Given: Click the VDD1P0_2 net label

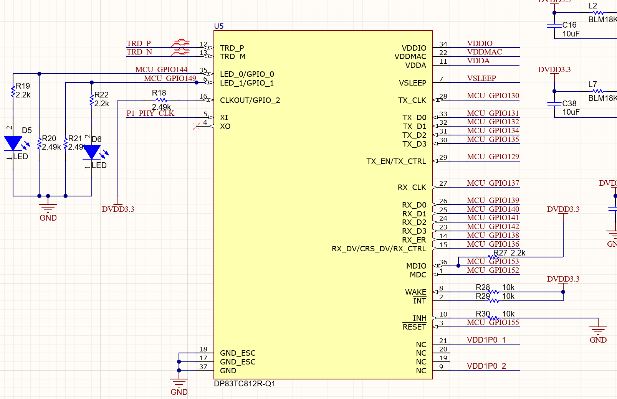Looking at the screenshot, I should (486, 366).
